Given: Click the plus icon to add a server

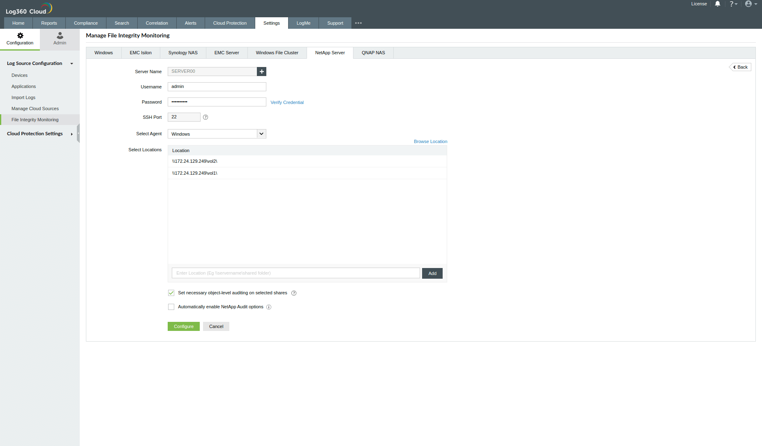Looking at the screenshot, I should [262, 71].
